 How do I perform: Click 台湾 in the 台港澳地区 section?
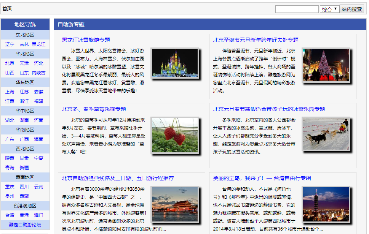(10, 215)
